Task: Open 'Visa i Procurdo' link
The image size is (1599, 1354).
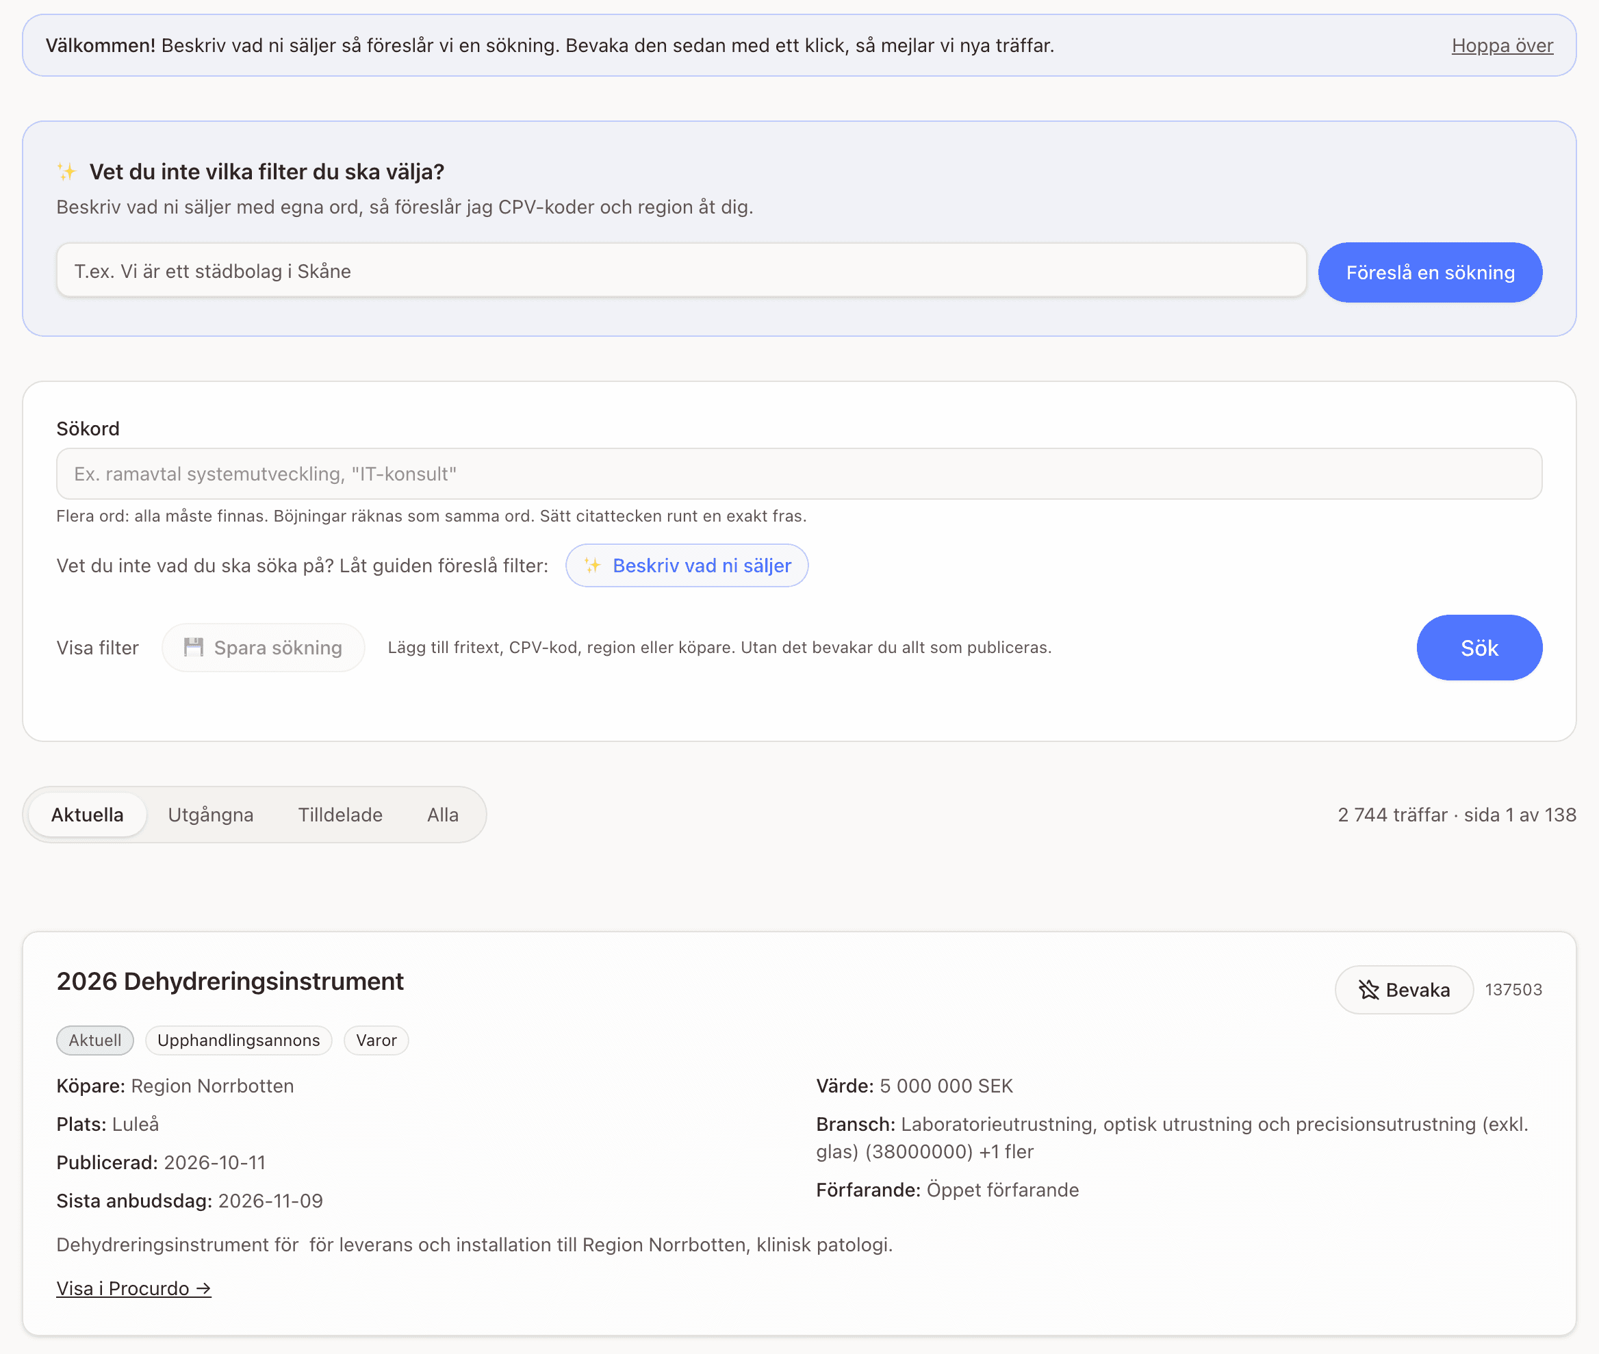Action: coord(133,1288)
